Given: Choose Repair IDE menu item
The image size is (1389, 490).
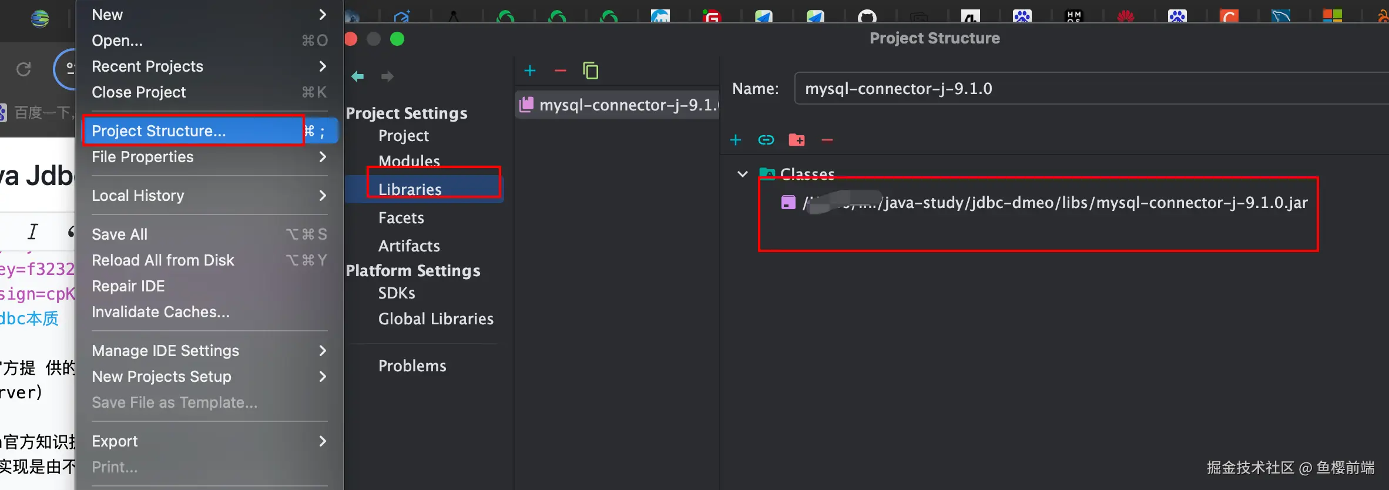Looking at the screenshot, I should point(210,286).
